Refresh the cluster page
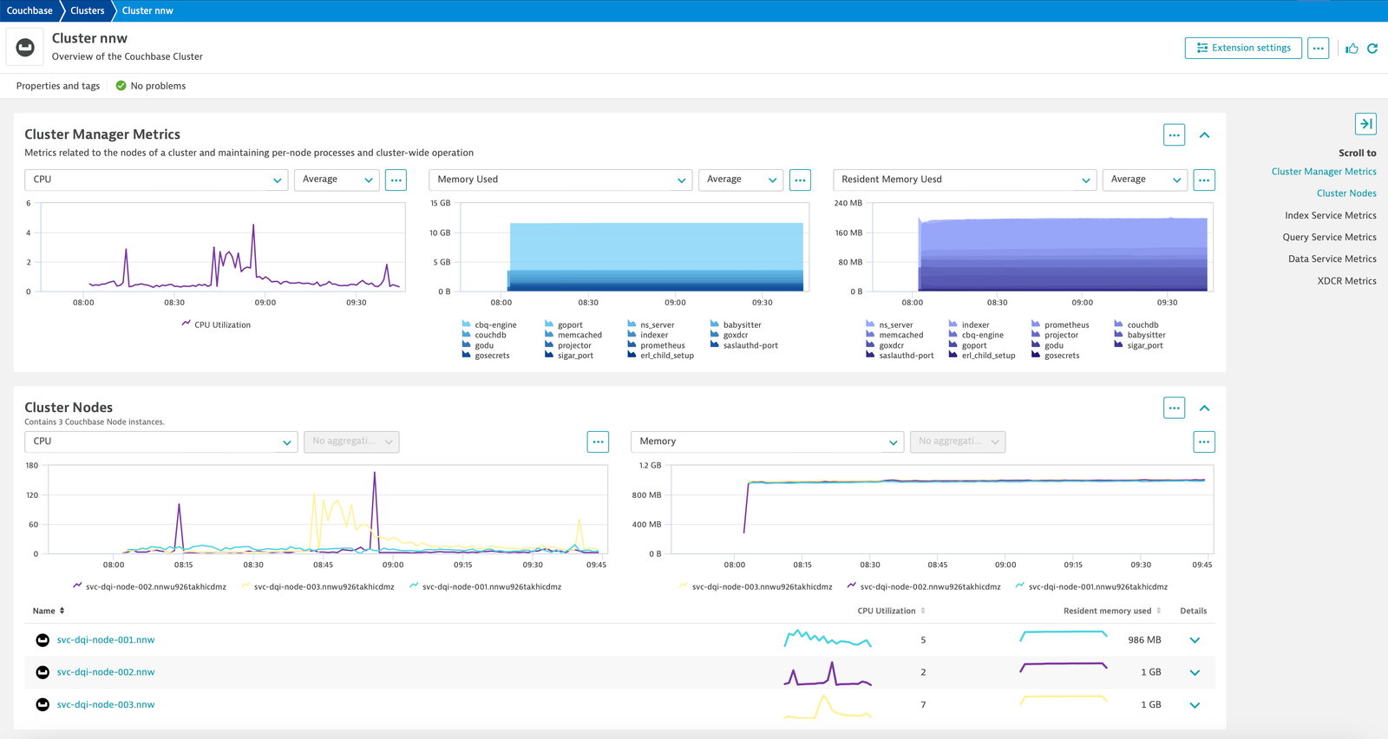Screen dimensions: 1388x739 [x=1372, y=49]
